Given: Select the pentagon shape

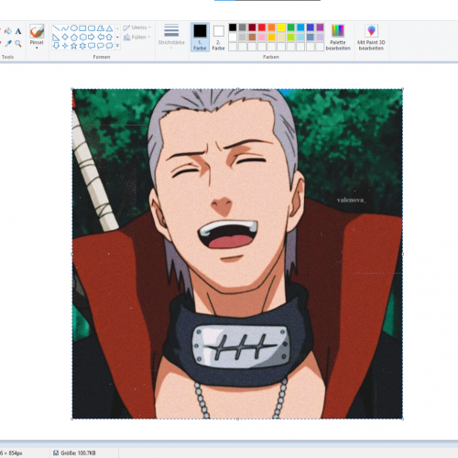Looking at the screenshot, I should coord(74,38).
